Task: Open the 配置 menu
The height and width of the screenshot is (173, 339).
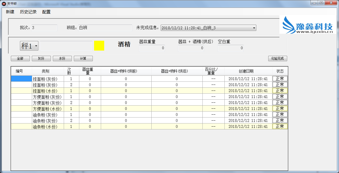Action: (x=46, y=12)
